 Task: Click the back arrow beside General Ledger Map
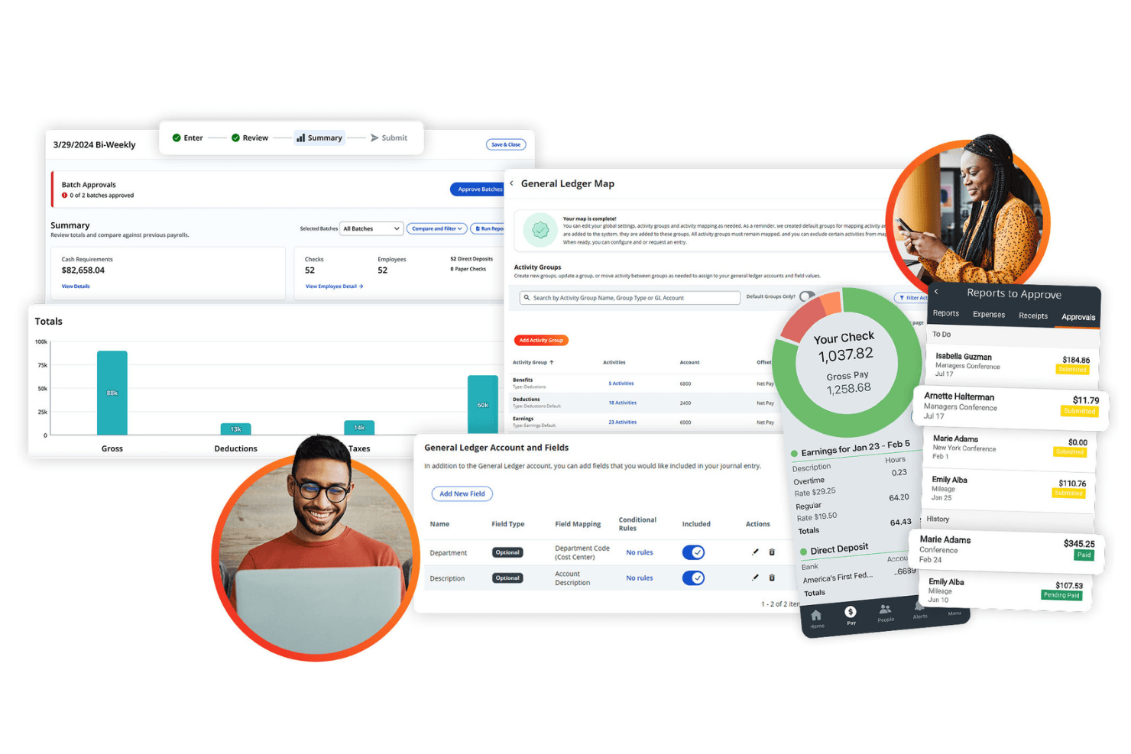click(x=511, y=183)
